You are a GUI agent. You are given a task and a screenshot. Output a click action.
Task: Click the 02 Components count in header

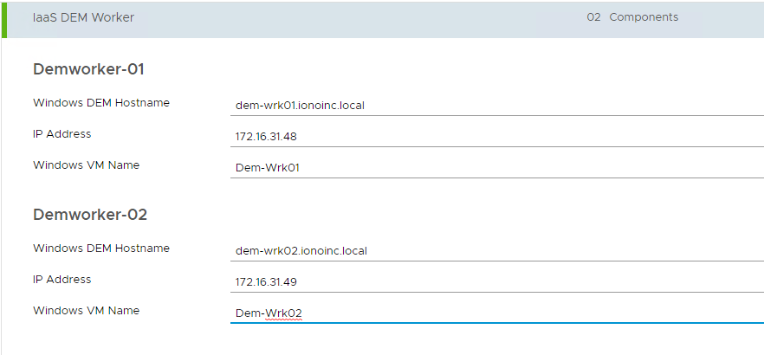[x=631, y=17]
